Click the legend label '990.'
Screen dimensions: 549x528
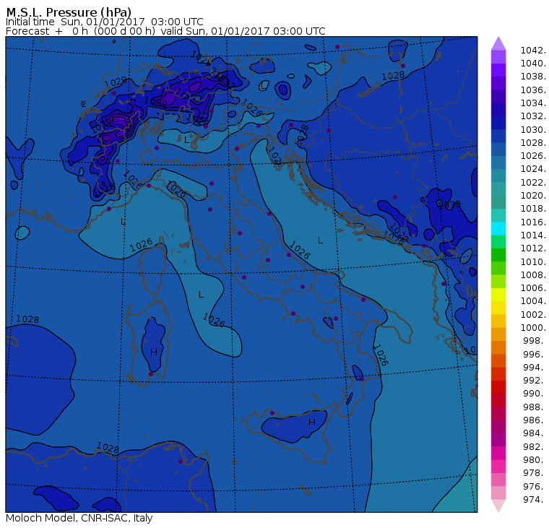(535, 393)
